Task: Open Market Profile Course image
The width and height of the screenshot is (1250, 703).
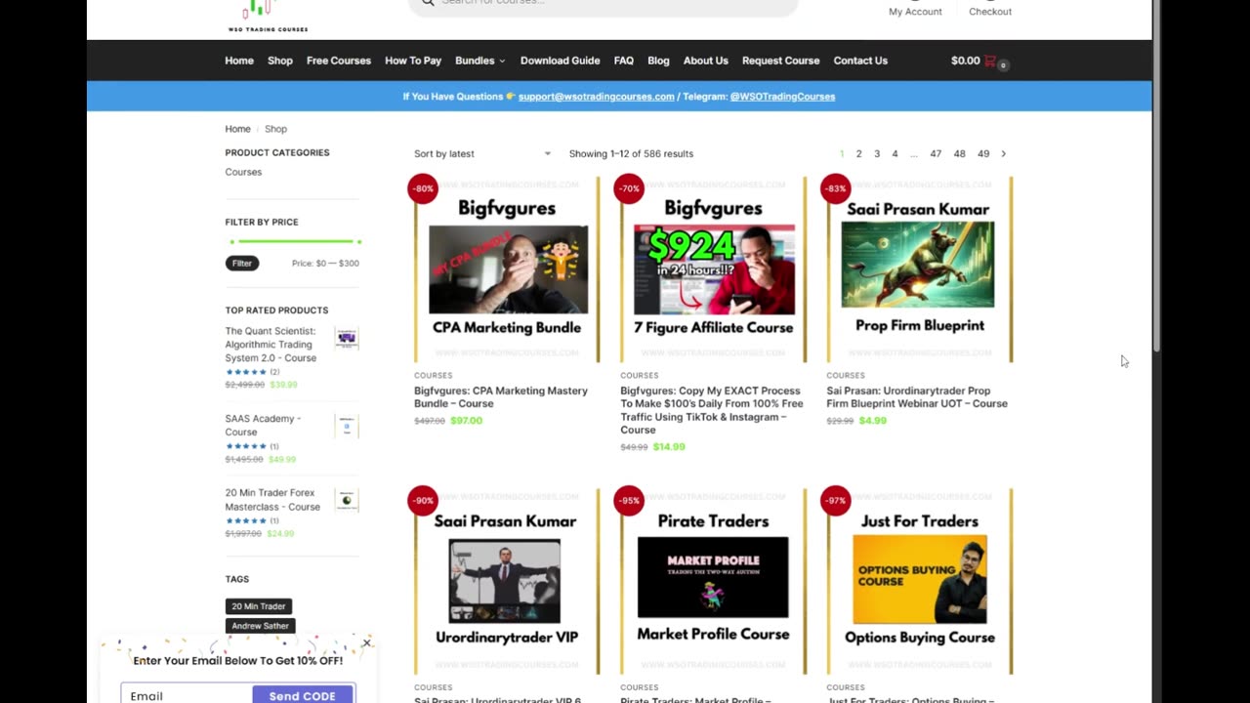Action: point(714,581)
